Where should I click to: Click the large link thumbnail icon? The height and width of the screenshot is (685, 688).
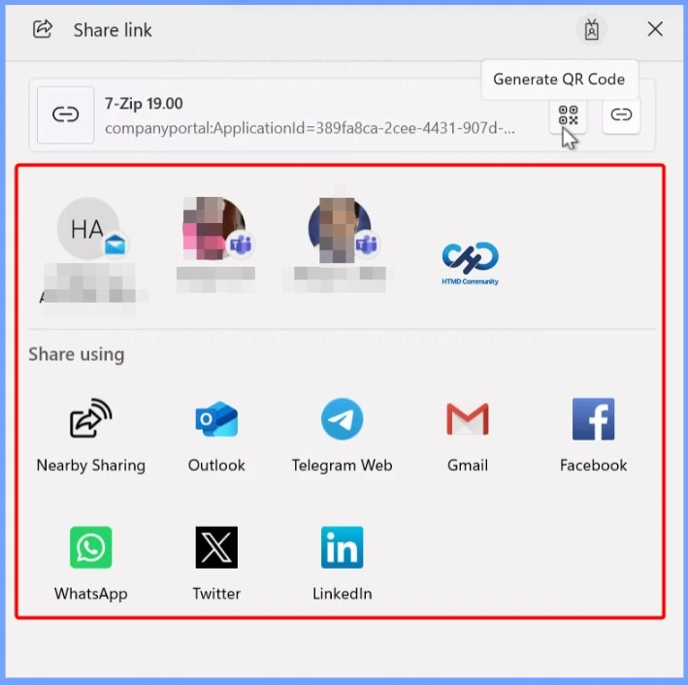tap(65, 114)
